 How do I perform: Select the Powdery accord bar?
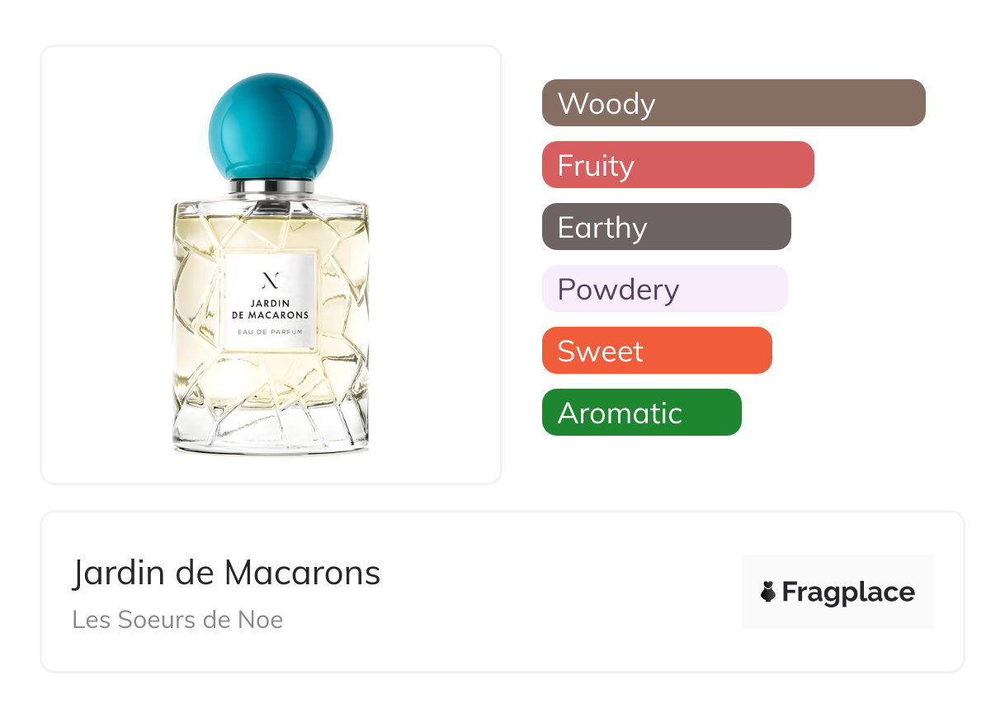click(665, 289)
